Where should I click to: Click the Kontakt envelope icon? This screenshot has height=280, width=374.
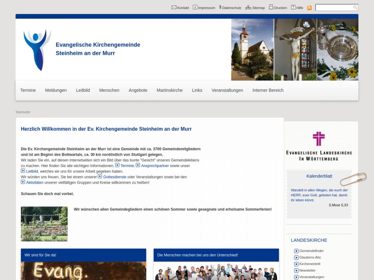pyautogui.click(x=174, y=7)
